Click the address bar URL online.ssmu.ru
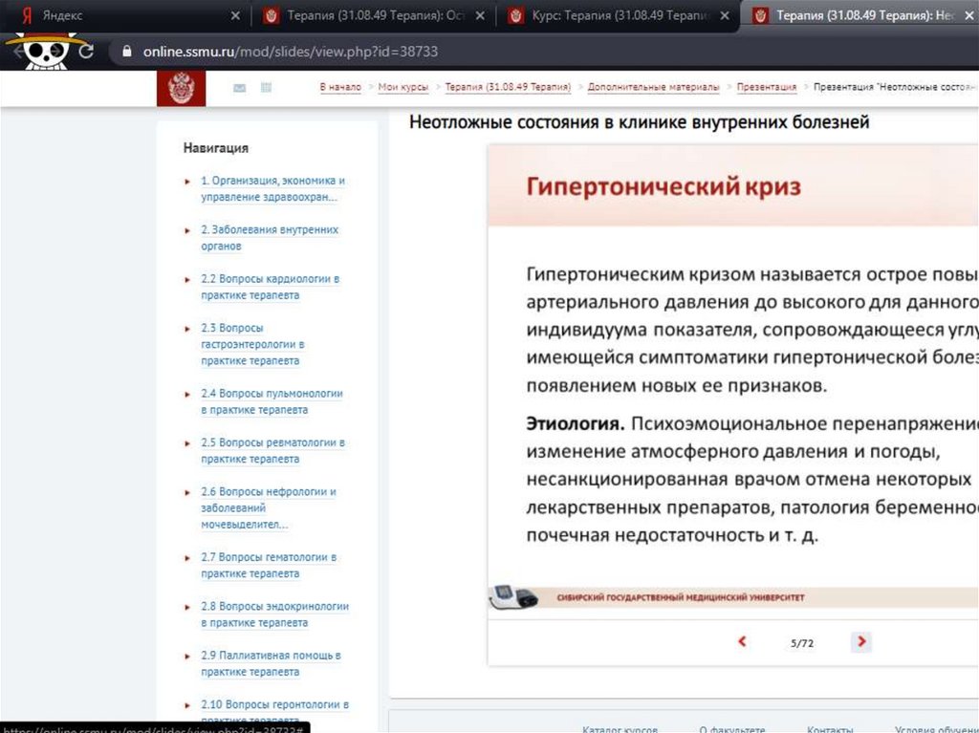The width and height of the screenshot is (979, 733). click(291, 52)
